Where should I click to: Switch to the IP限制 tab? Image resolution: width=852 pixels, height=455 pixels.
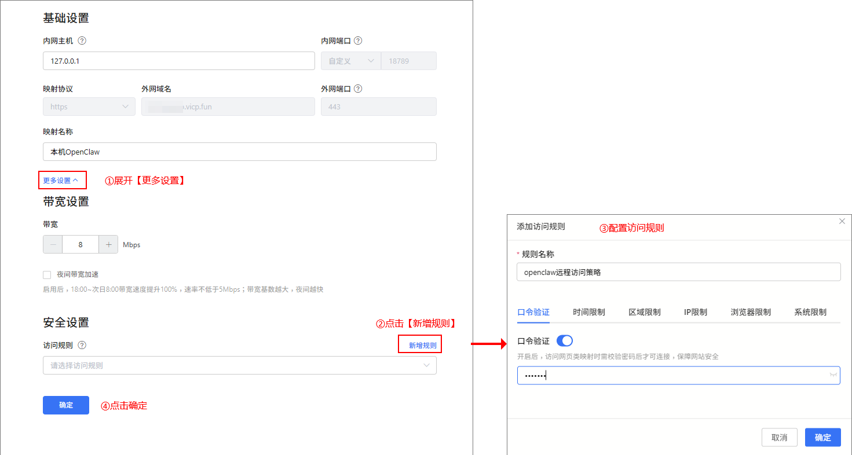coord(696,311)
